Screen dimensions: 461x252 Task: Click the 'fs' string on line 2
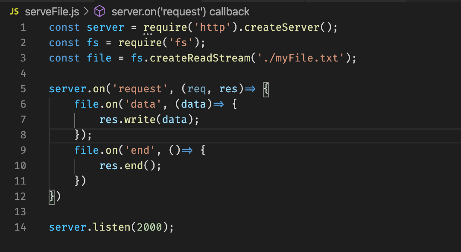coord(181,43)
